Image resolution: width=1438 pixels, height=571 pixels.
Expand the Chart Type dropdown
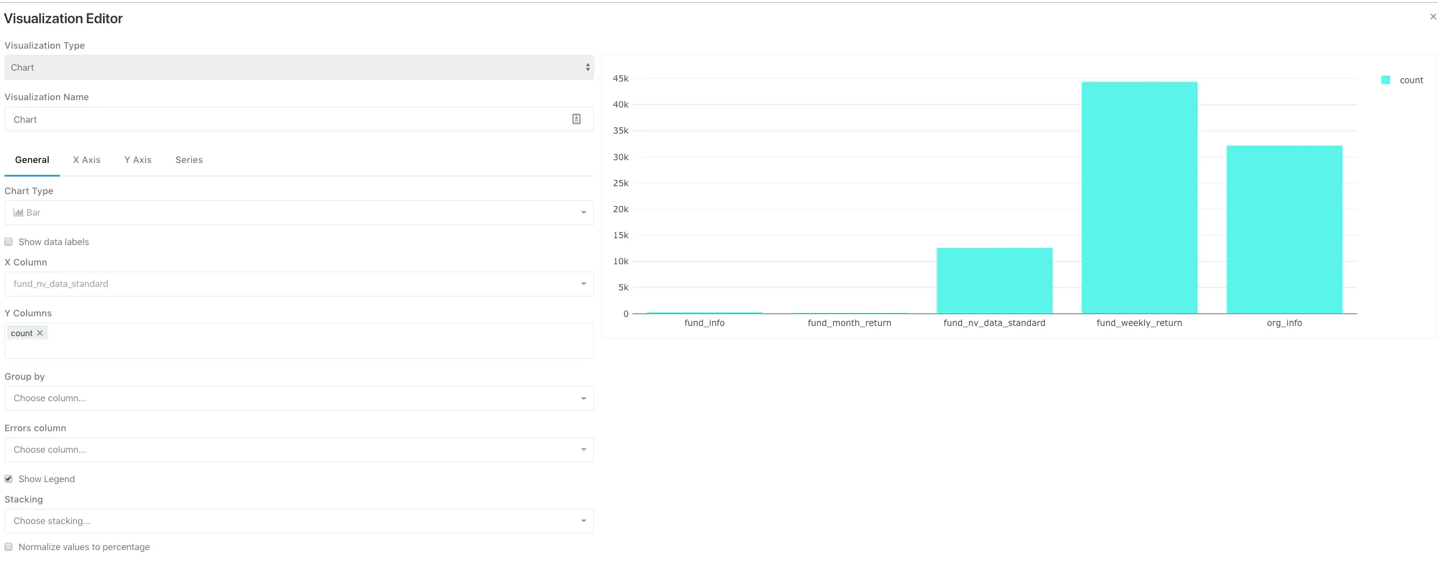pyautogui.click(x=299, y=213)
